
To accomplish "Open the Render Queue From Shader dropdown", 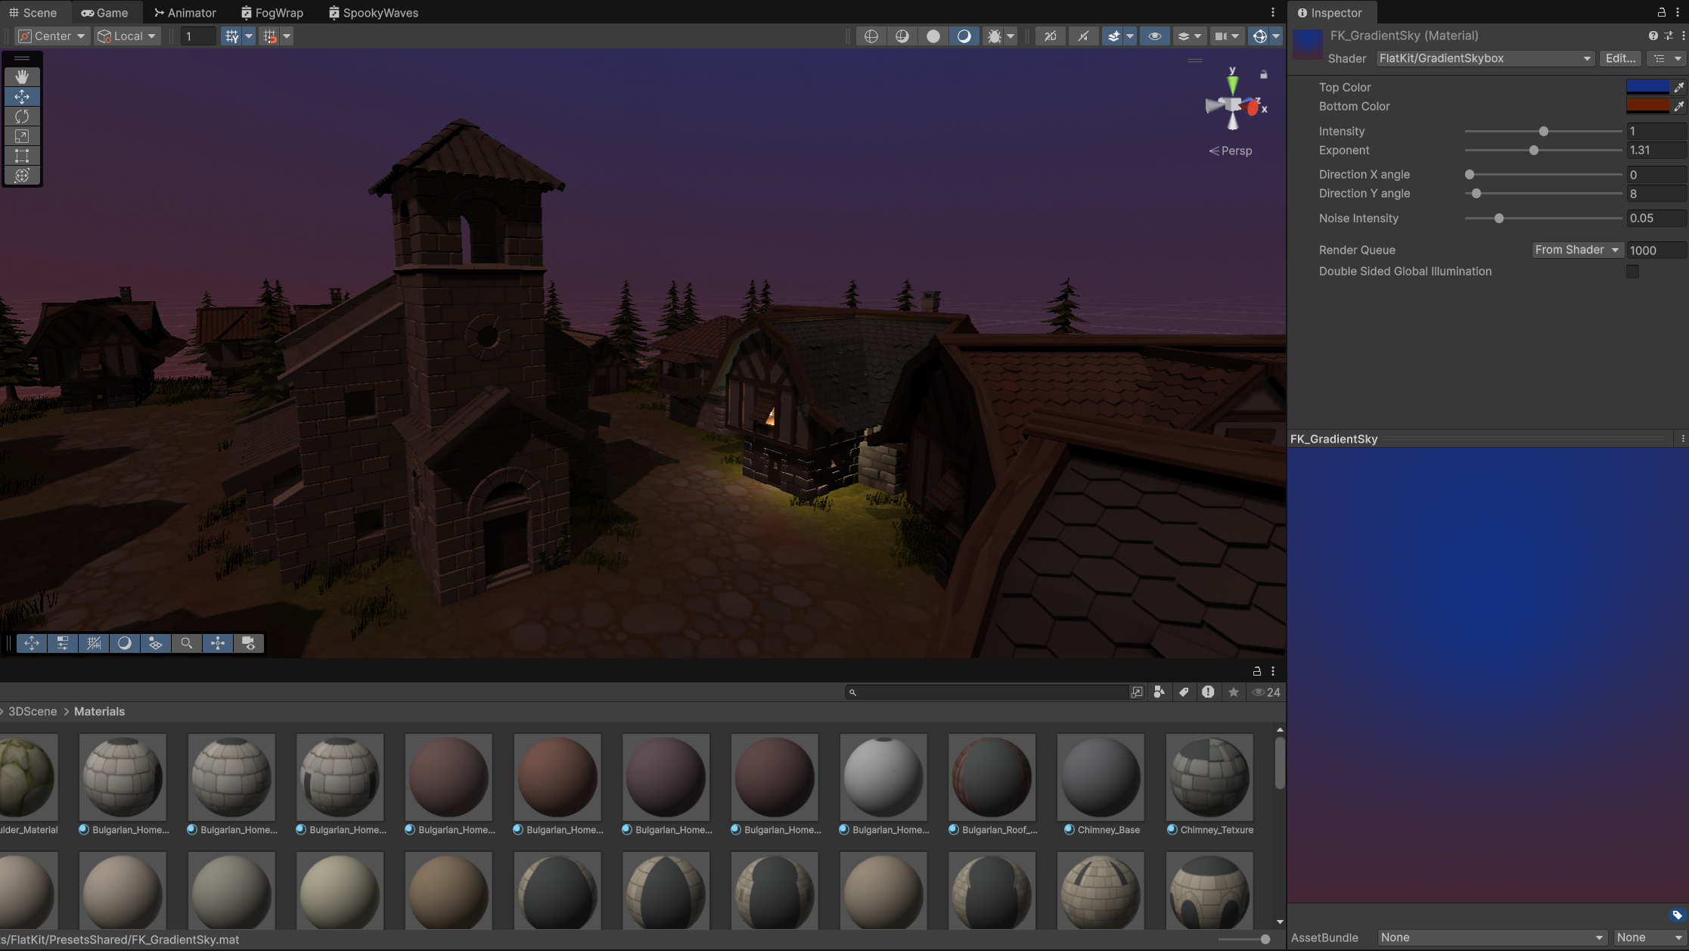I will tap(1577, 250).
